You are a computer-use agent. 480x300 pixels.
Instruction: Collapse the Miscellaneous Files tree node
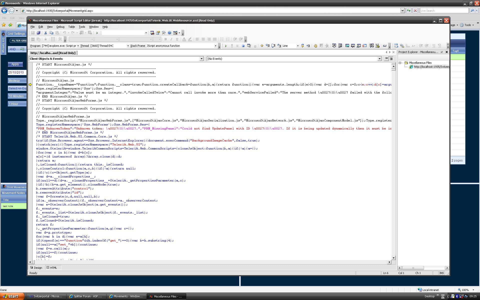tap(400, 63)
